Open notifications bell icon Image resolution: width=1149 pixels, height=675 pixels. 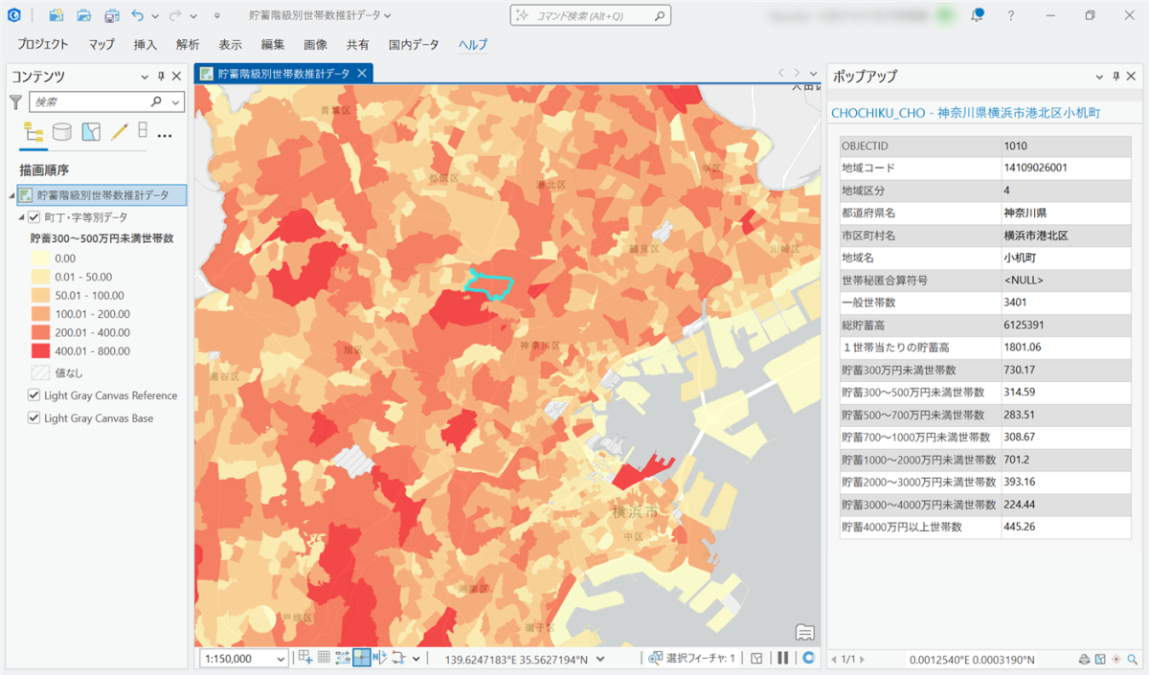pyautogui.click(x=978, y=15)
